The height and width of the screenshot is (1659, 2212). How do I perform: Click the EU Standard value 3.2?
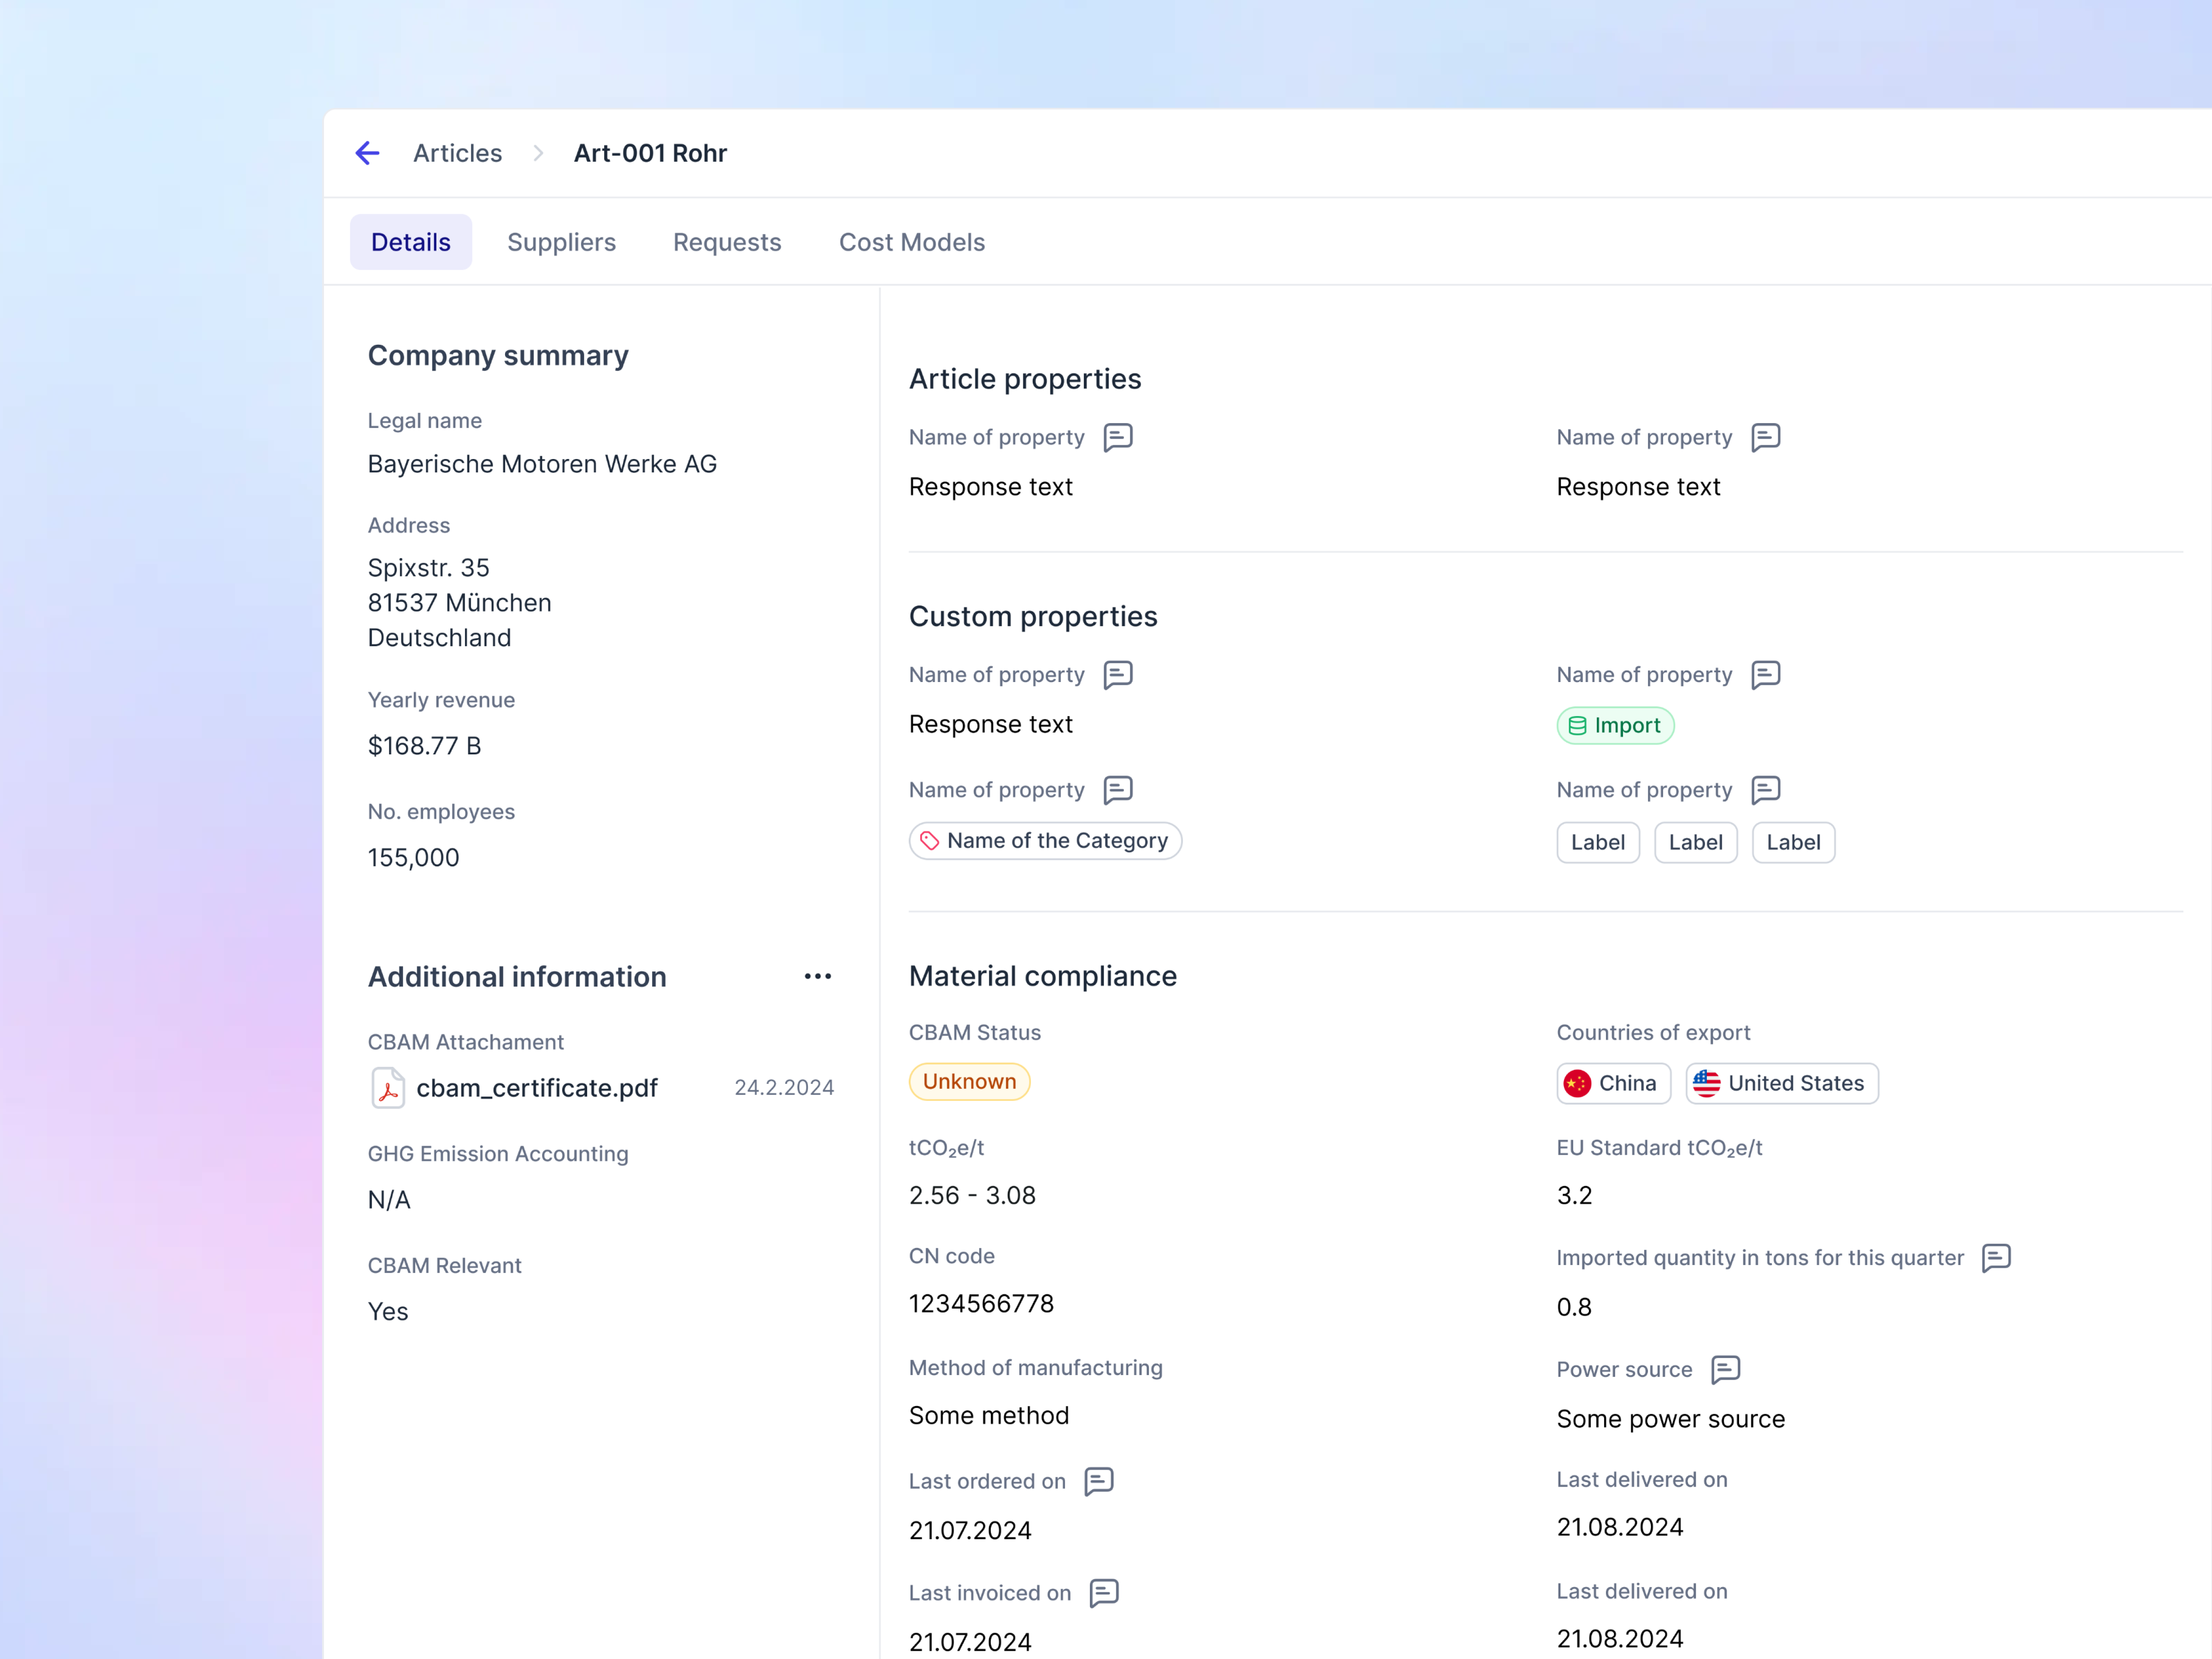pyautogui.click(x=1574, y=1196)
